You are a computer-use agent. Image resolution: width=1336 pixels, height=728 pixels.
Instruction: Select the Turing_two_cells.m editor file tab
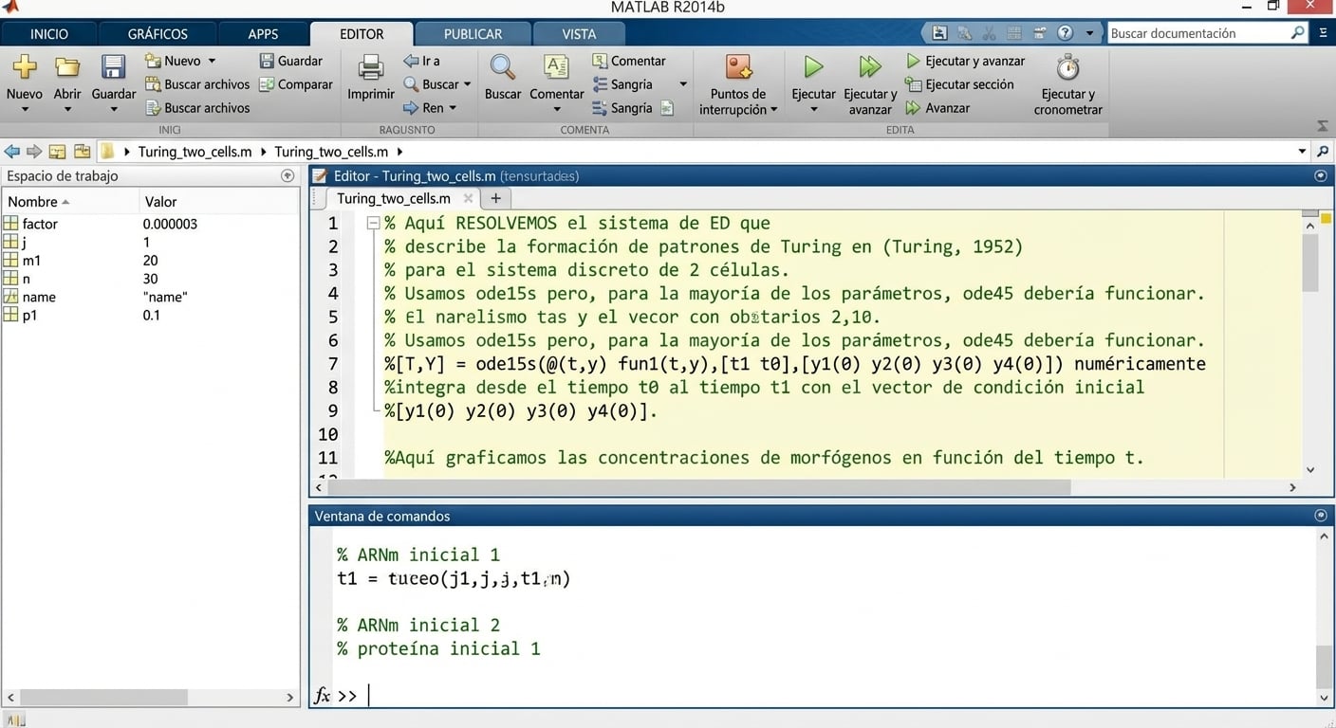tap(394, 198)
